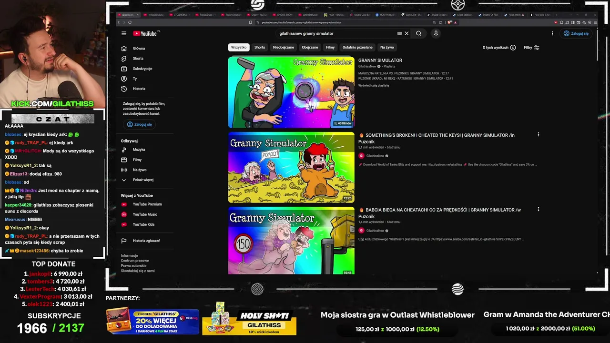Open the Prawa autorskie footer link
610x343 pixels.
[x=134, y=266]
